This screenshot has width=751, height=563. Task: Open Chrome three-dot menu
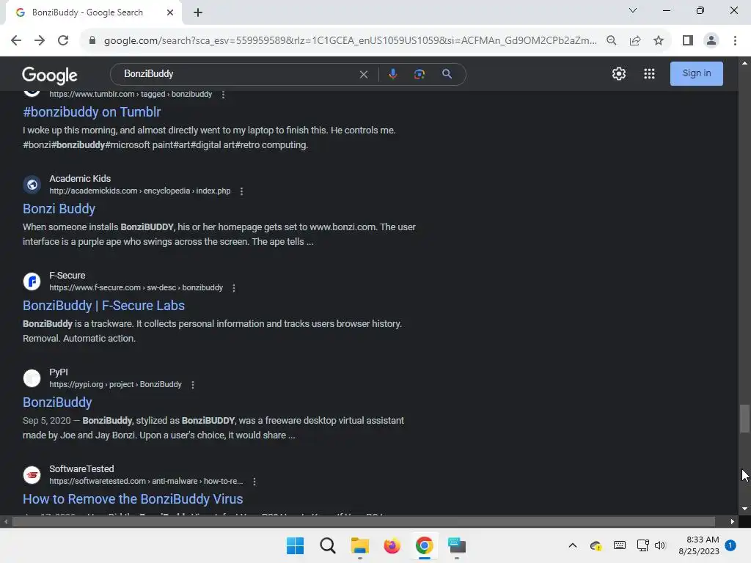coord(735,41)
